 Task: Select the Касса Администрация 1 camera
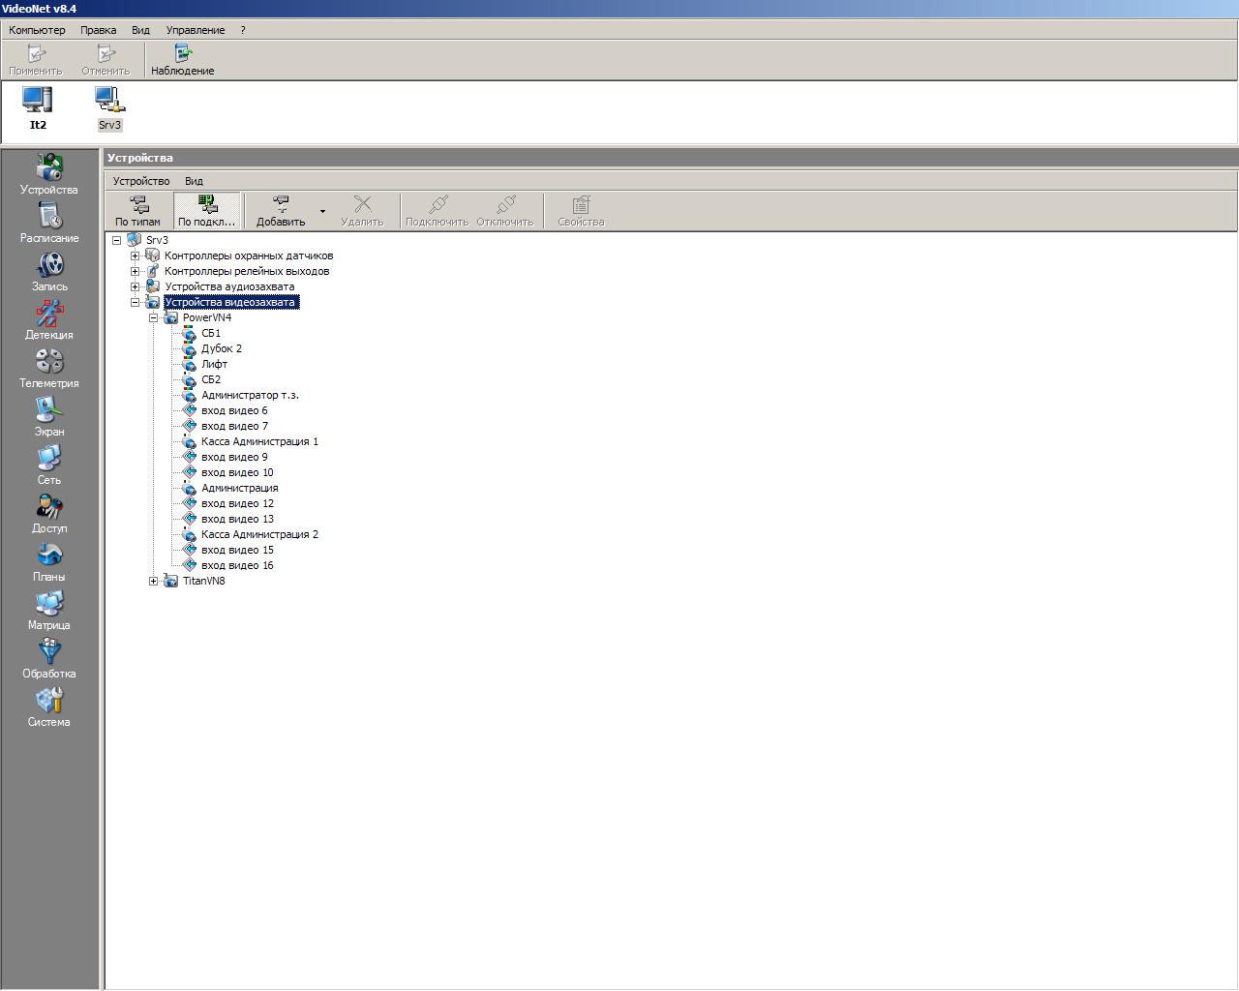tap(259, 441)
